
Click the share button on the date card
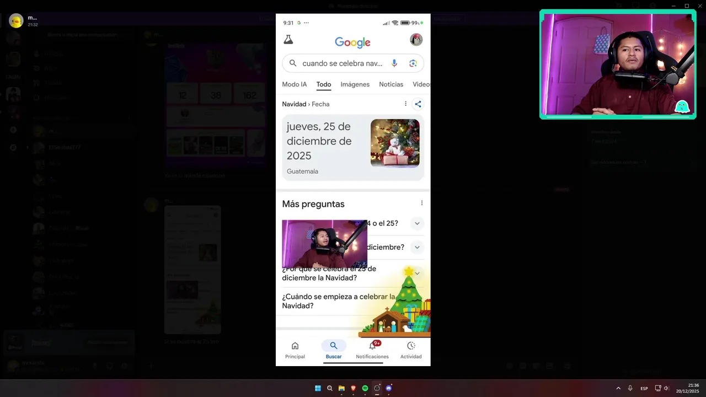[418, 104]
